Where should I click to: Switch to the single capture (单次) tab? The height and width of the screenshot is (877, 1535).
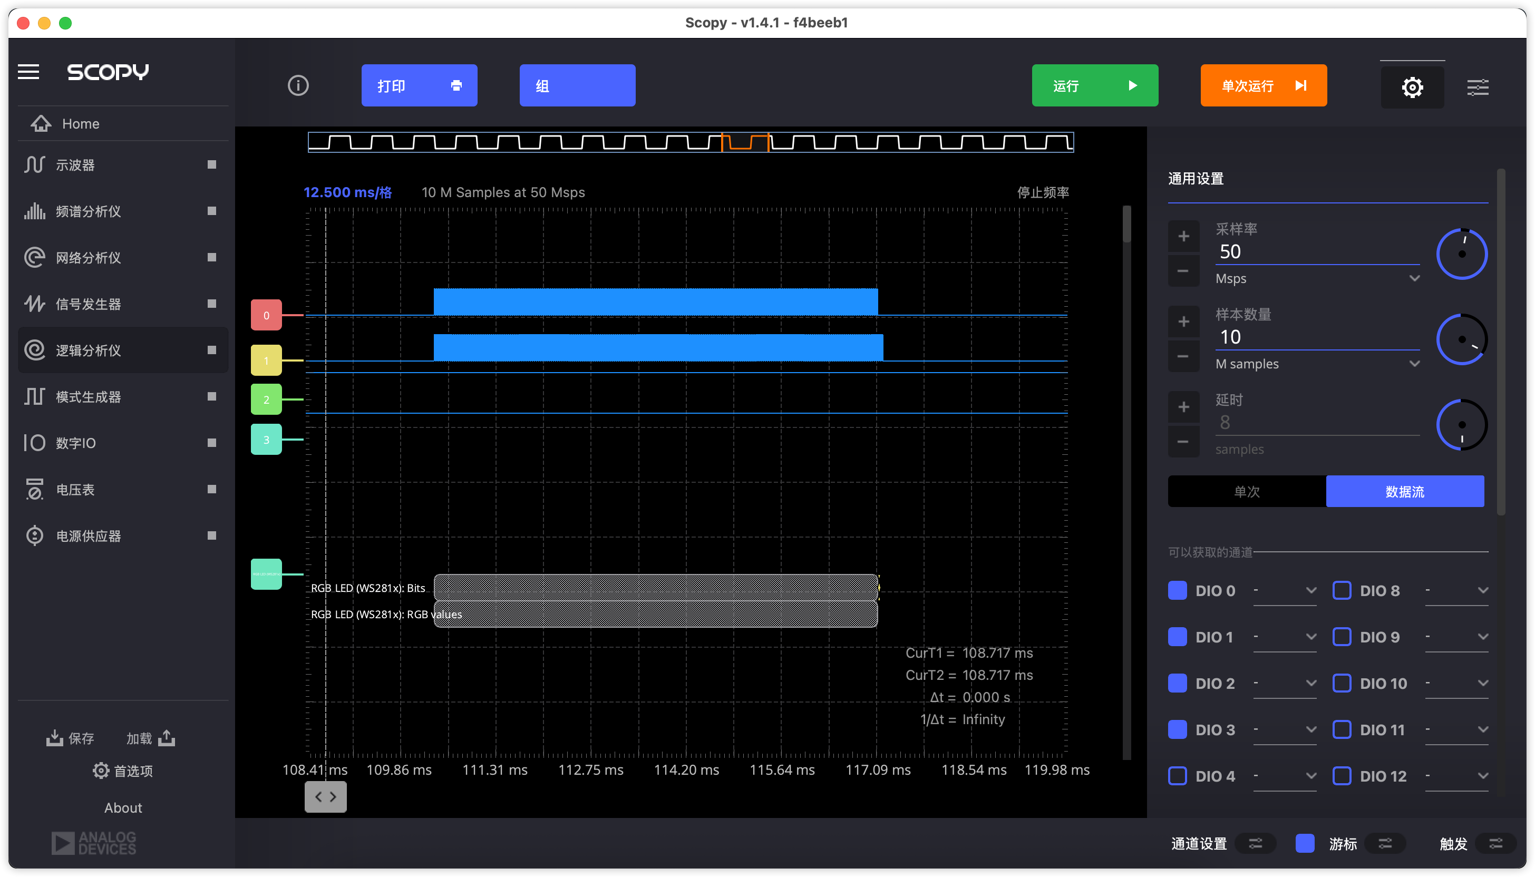point(1247,492)
